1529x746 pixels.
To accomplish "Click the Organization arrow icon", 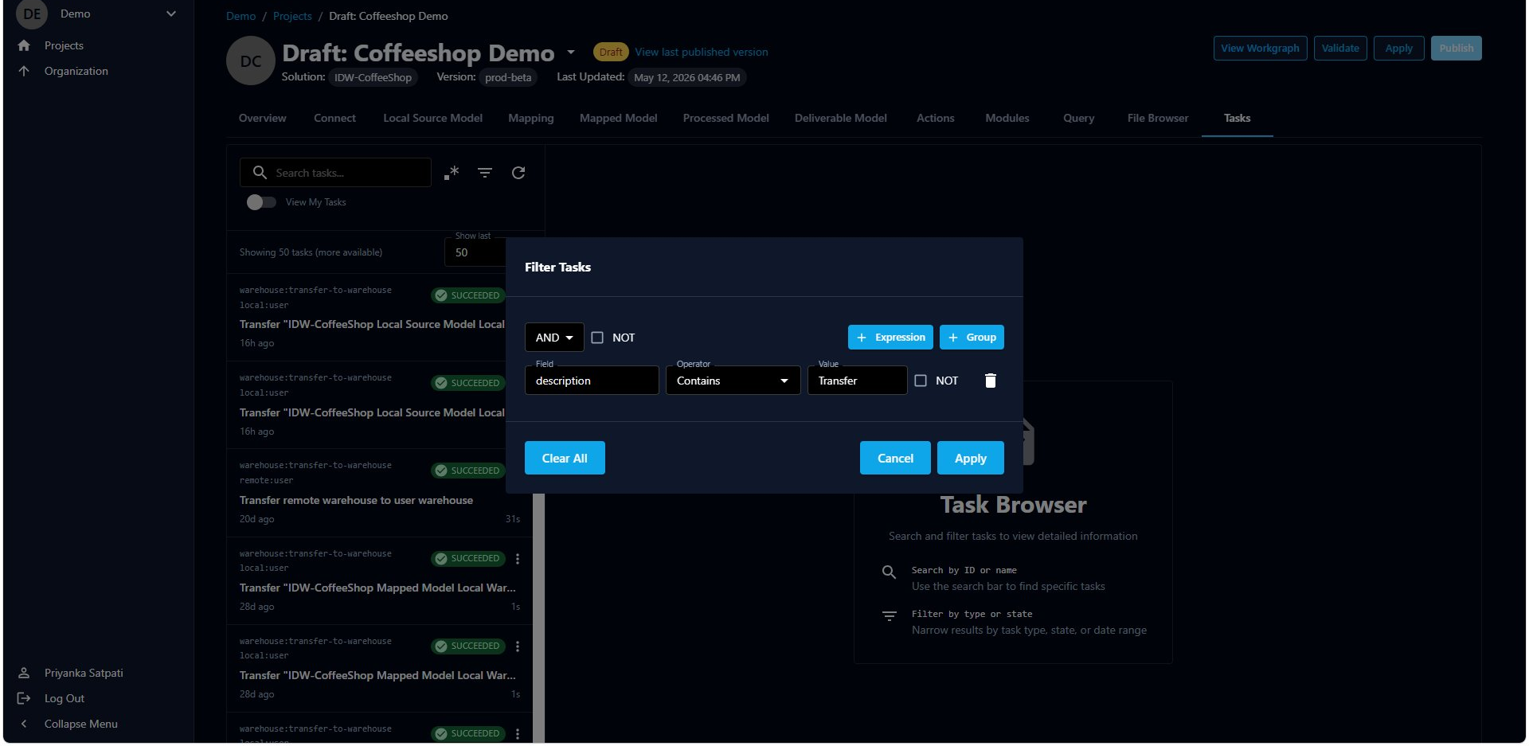I will [x=24, y=71].
